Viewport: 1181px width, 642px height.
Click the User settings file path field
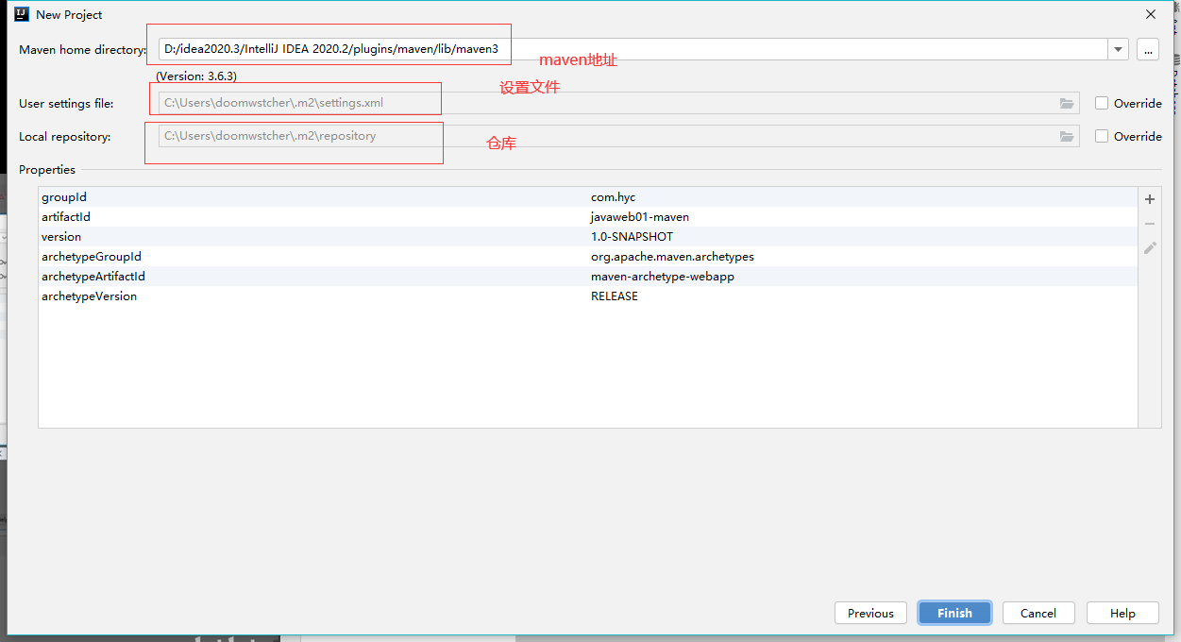click(618, 103)
